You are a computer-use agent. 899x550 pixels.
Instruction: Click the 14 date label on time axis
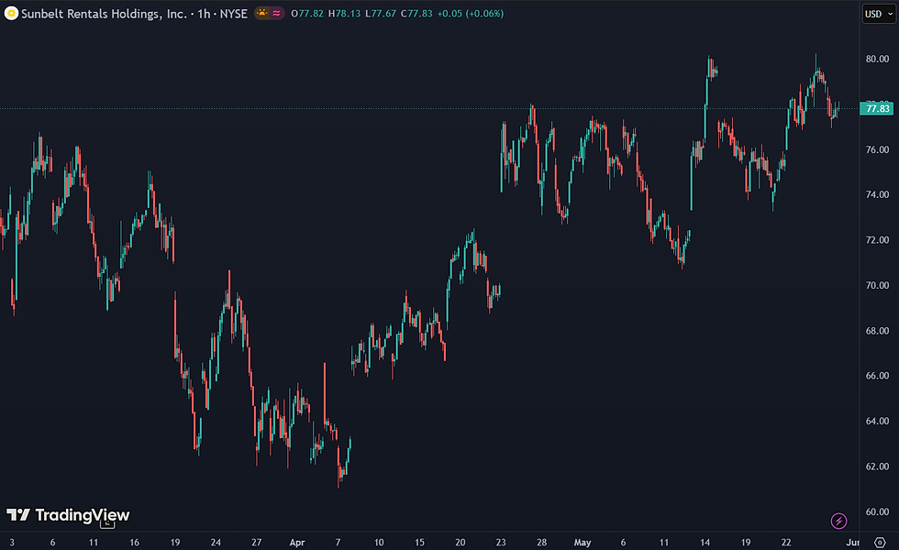tap(705, 542)
